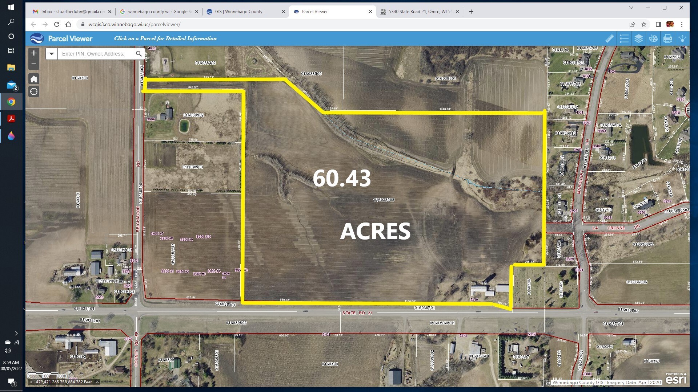Open the Layers panel
698x392 pixels.
[639, 38]
